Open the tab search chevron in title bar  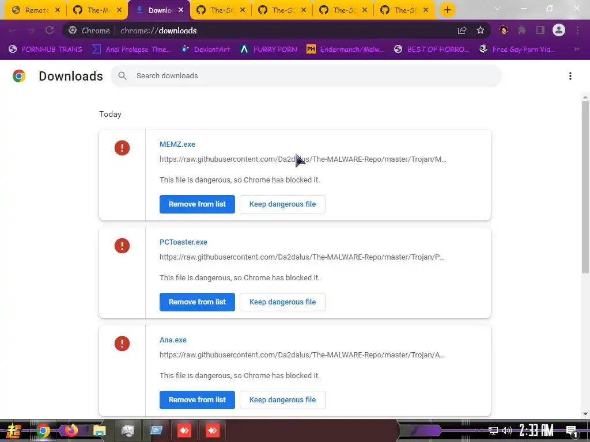(x=497, y=8)
